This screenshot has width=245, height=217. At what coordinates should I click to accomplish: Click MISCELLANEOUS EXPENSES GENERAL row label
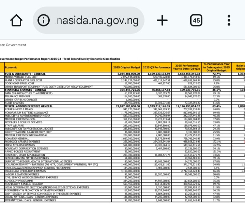tap(29, 106)
